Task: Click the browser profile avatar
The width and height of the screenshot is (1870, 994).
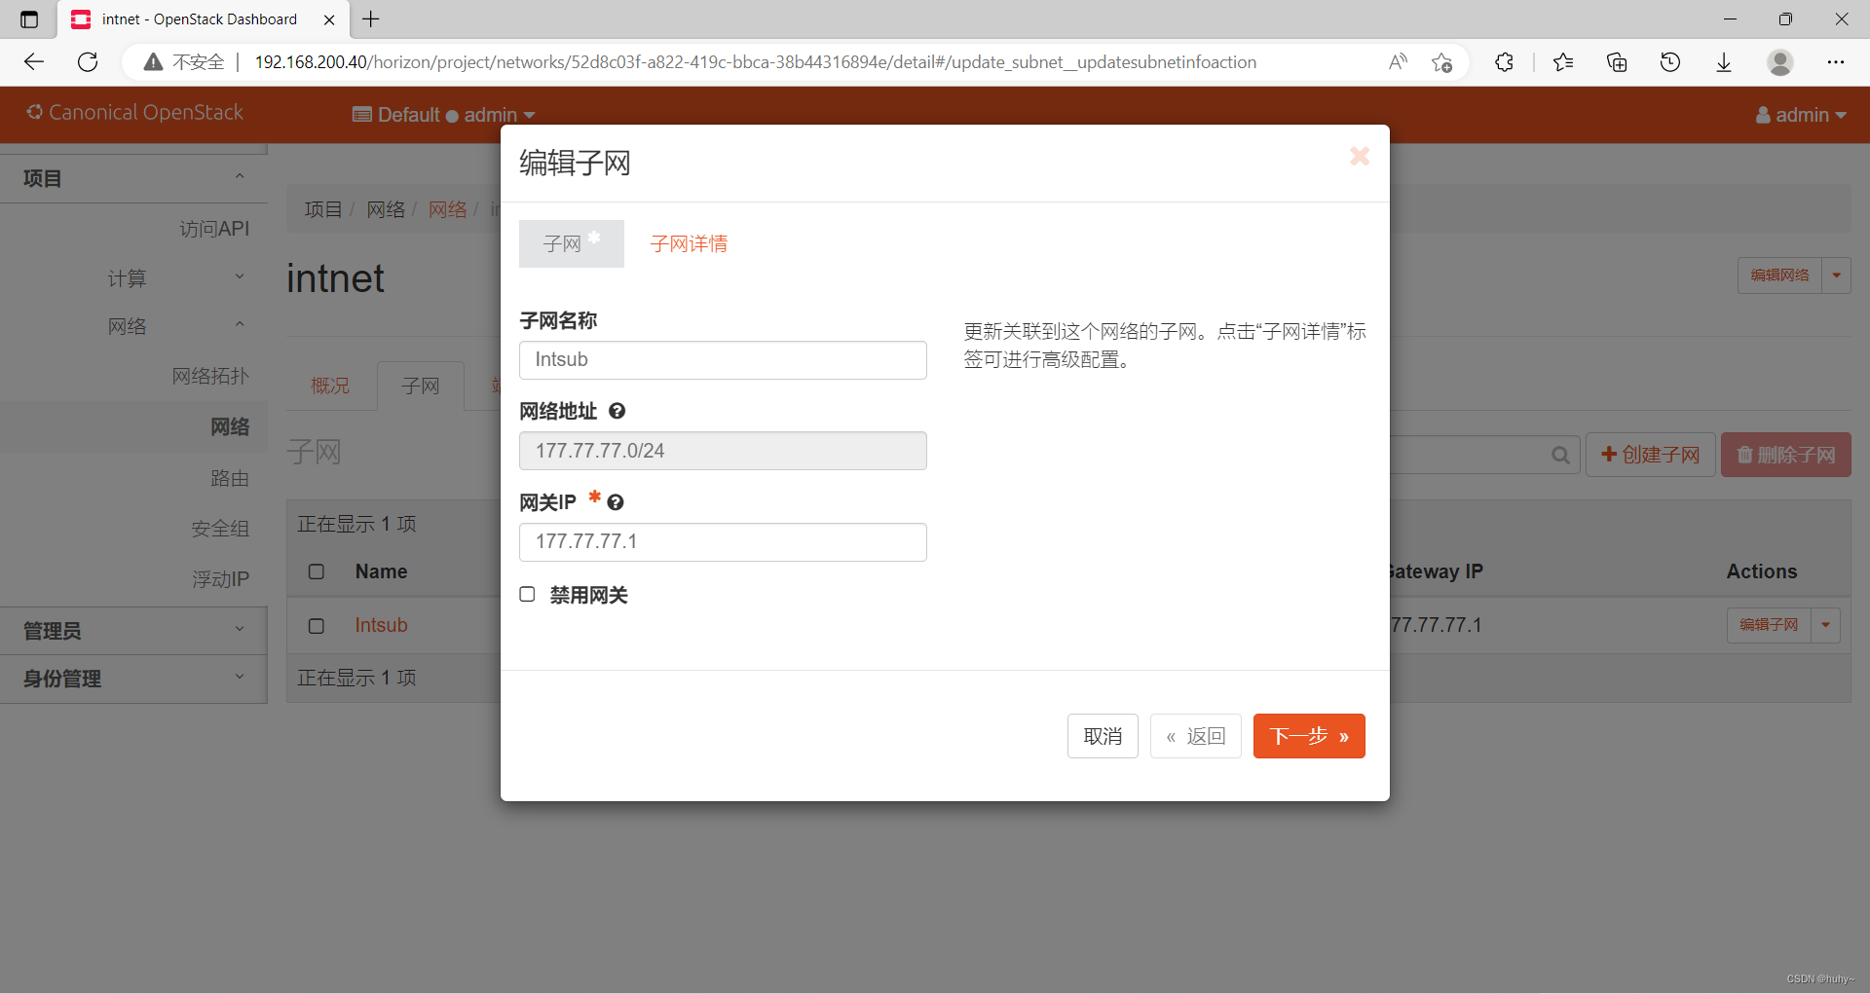Action: pos(1780,62)
